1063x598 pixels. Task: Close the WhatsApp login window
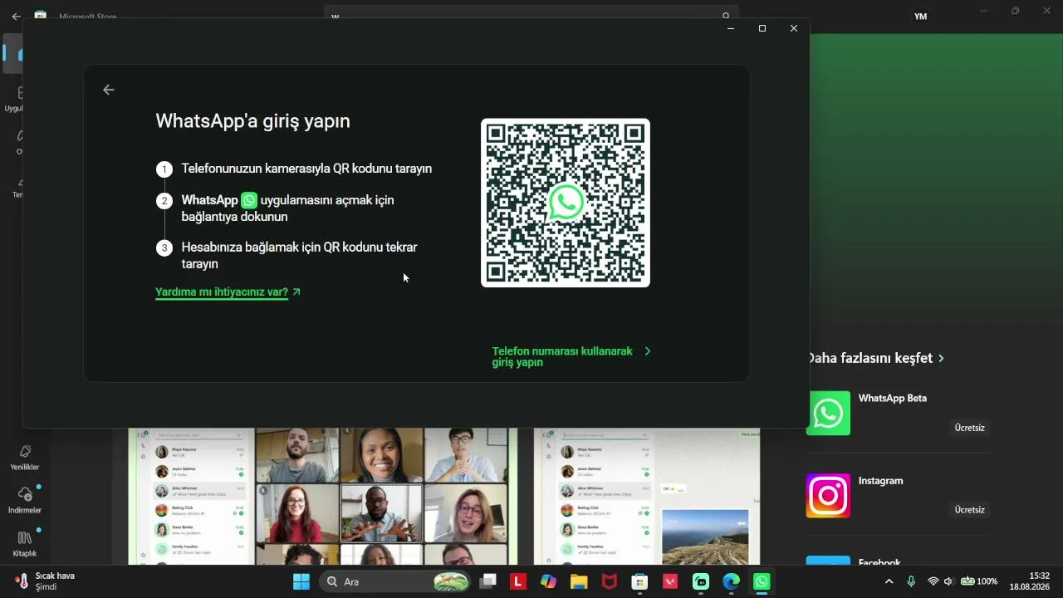794,28
